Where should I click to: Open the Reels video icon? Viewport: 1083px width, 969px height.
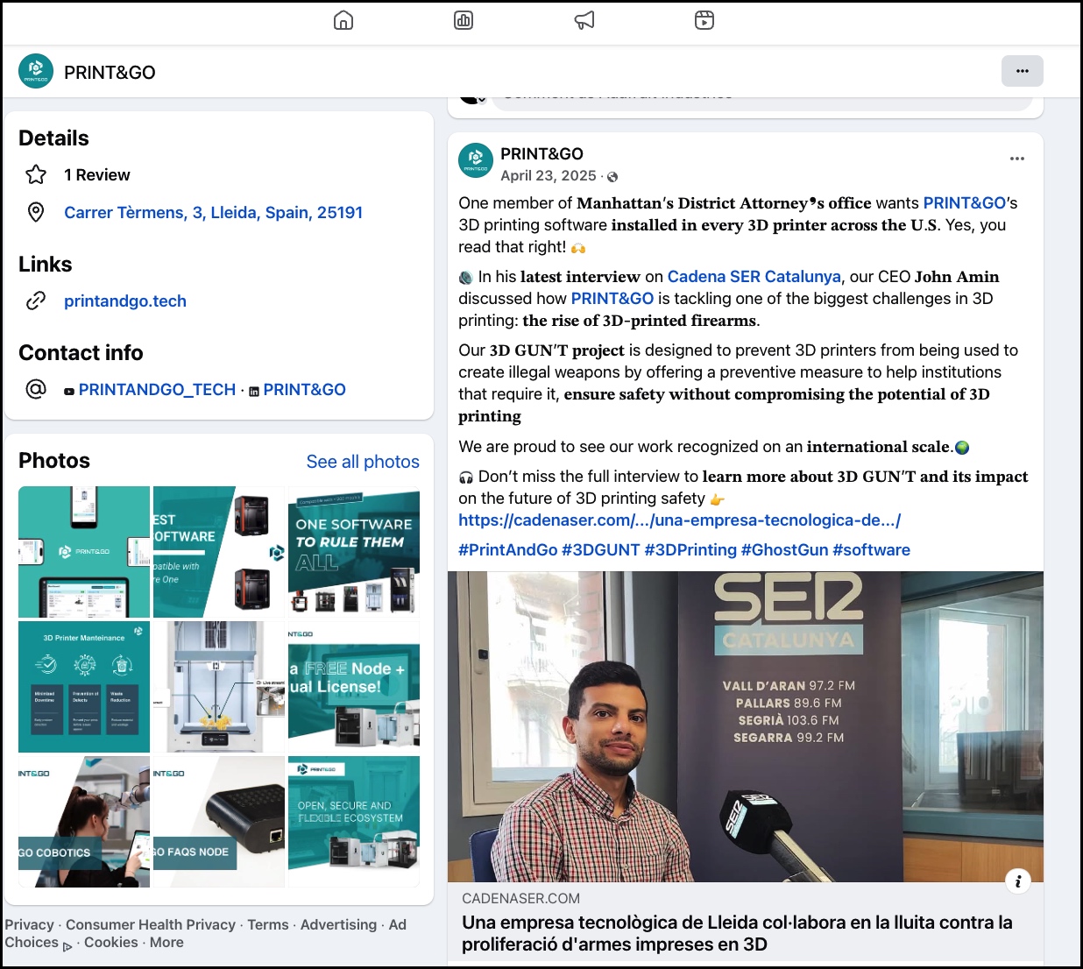pyautogui.click(x=704, y=20)
